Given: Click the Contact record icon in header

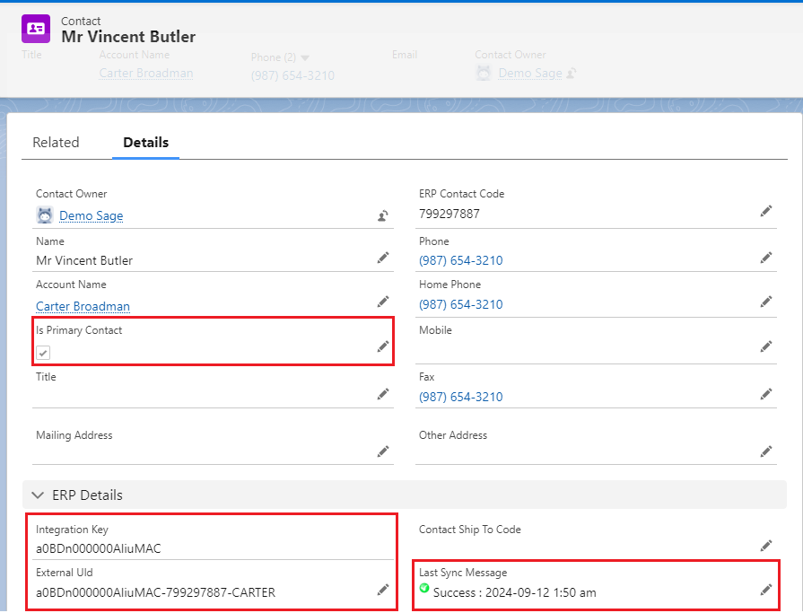Looking at the screenshot, I should pyautogui.click(x=36, y=29).
